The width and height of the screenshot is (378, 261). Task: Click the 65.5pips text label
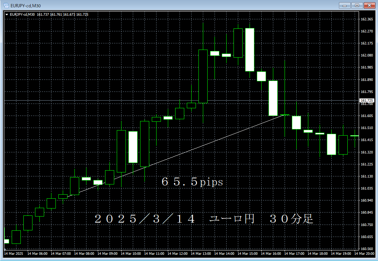(x=192, y=182)
